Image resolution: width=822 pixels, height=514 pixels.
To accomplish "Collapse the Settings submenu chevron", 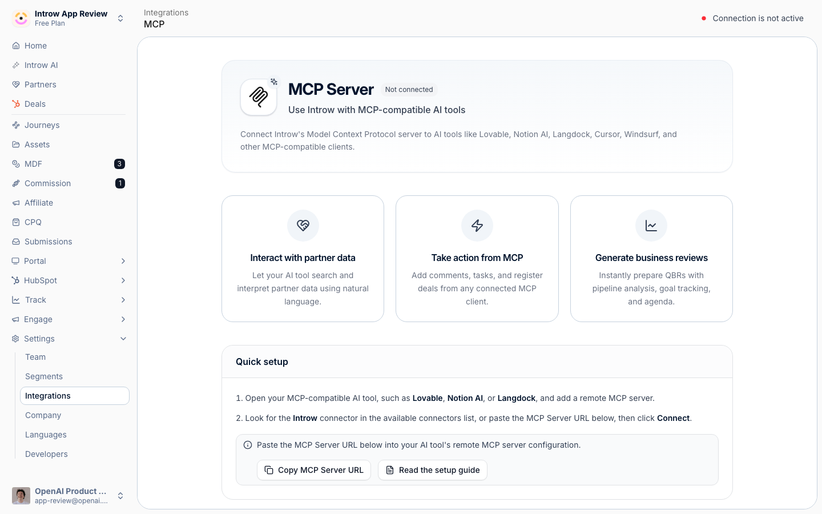I will (x=123, y=339).
